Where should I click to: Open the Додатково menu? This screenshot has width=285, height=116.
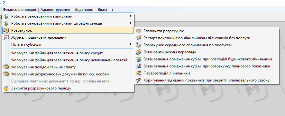[84, 10]
